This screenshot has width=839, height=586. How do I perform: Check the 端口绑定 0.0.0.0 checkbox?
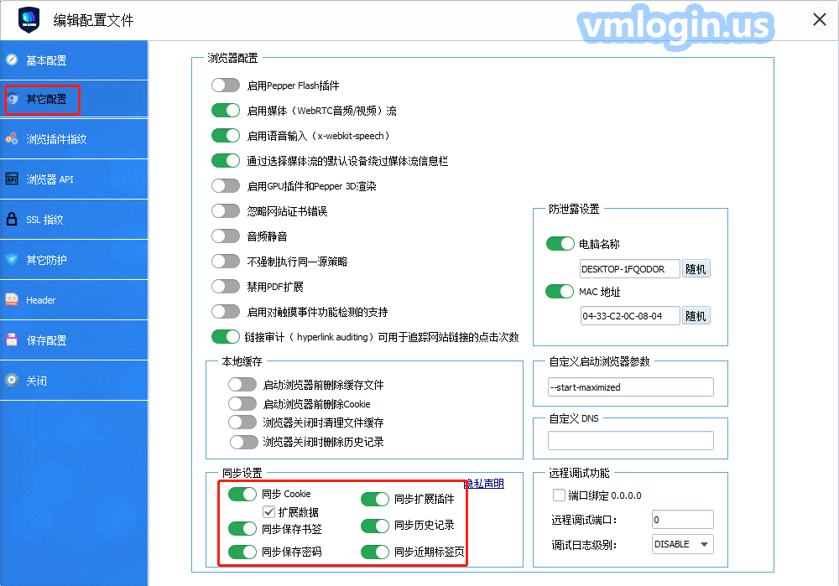tap(559, 495)
